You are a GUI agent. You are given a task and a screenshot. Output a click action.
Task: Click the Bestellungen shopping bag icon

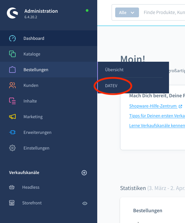pos(12,70)
